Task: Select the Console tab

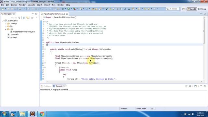Action: tap(59, 86)
